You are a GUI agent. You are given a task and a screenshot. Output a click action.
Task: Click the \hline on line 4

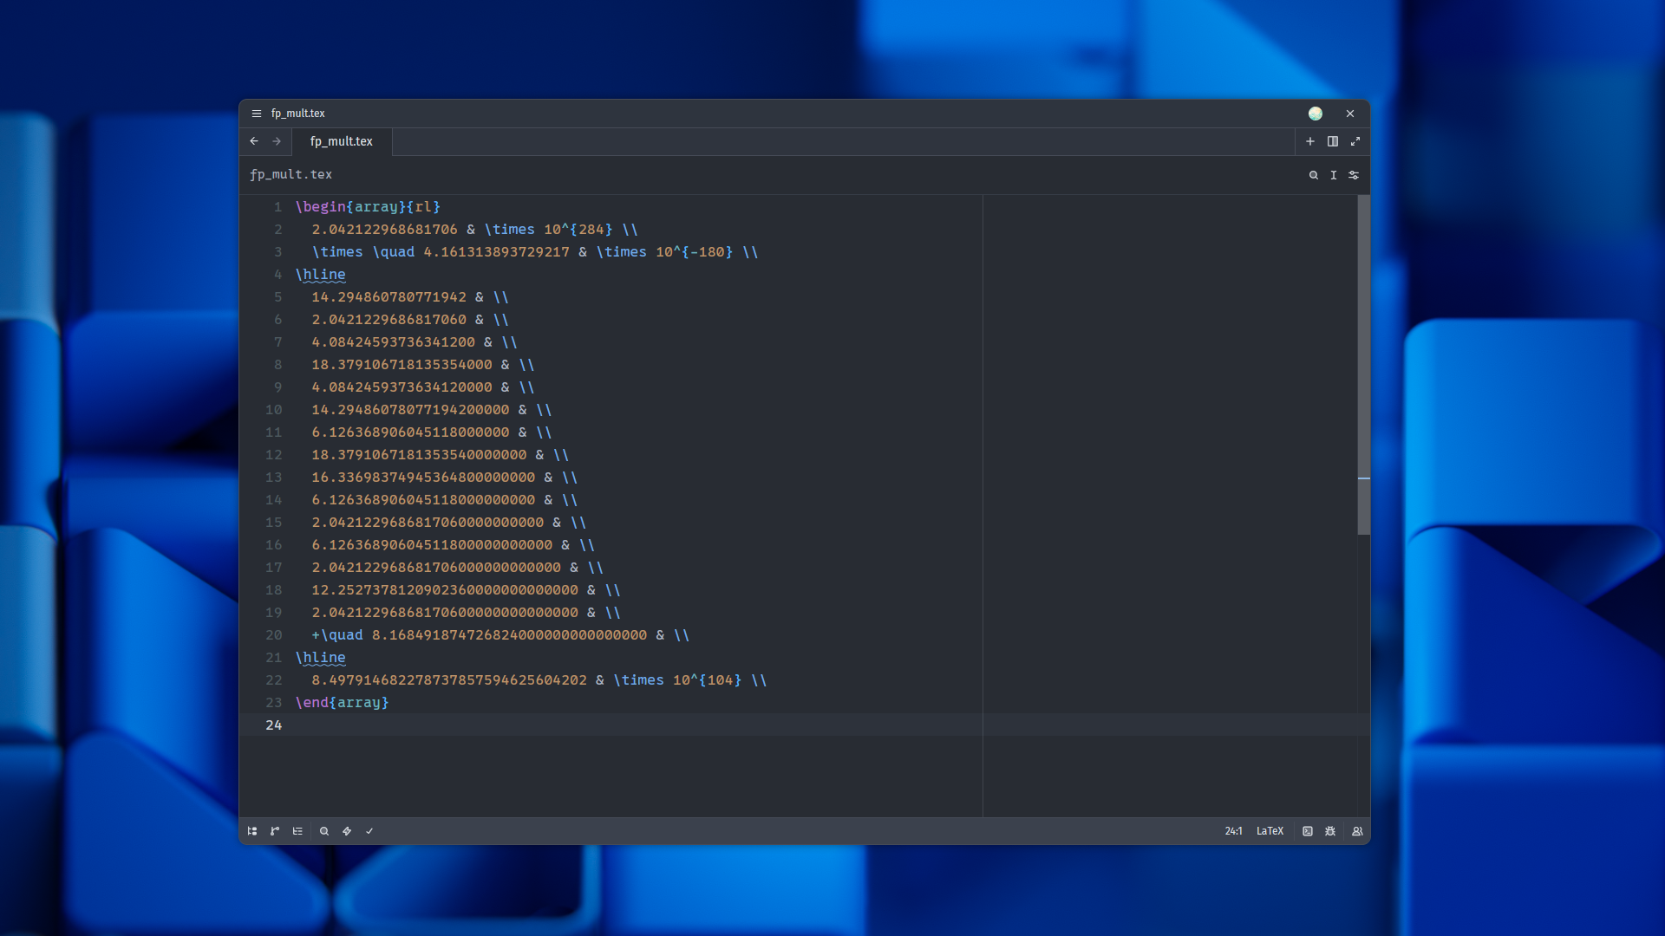pos(320,275)
